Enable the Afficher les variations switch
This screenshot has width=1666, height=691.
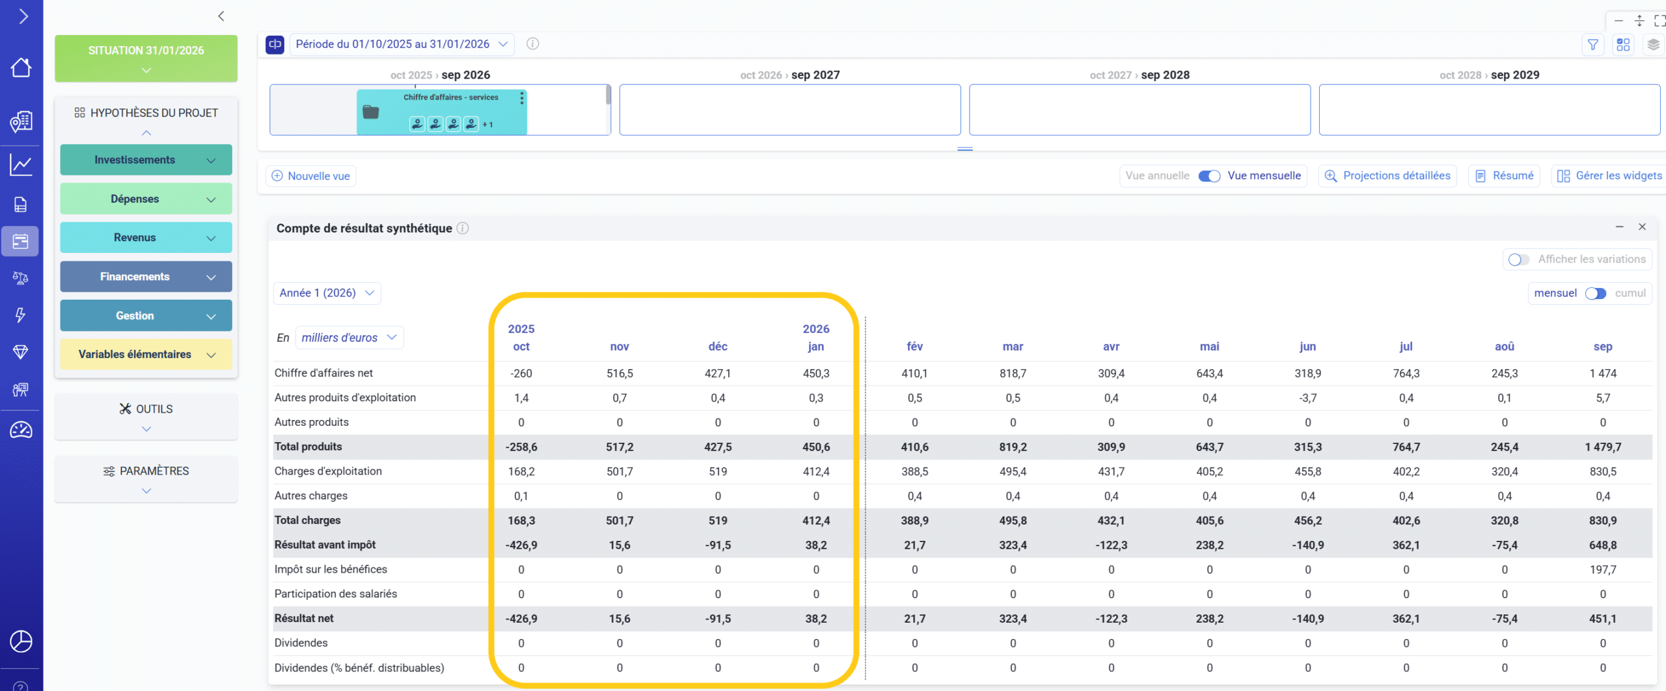tap(1518, 259)
